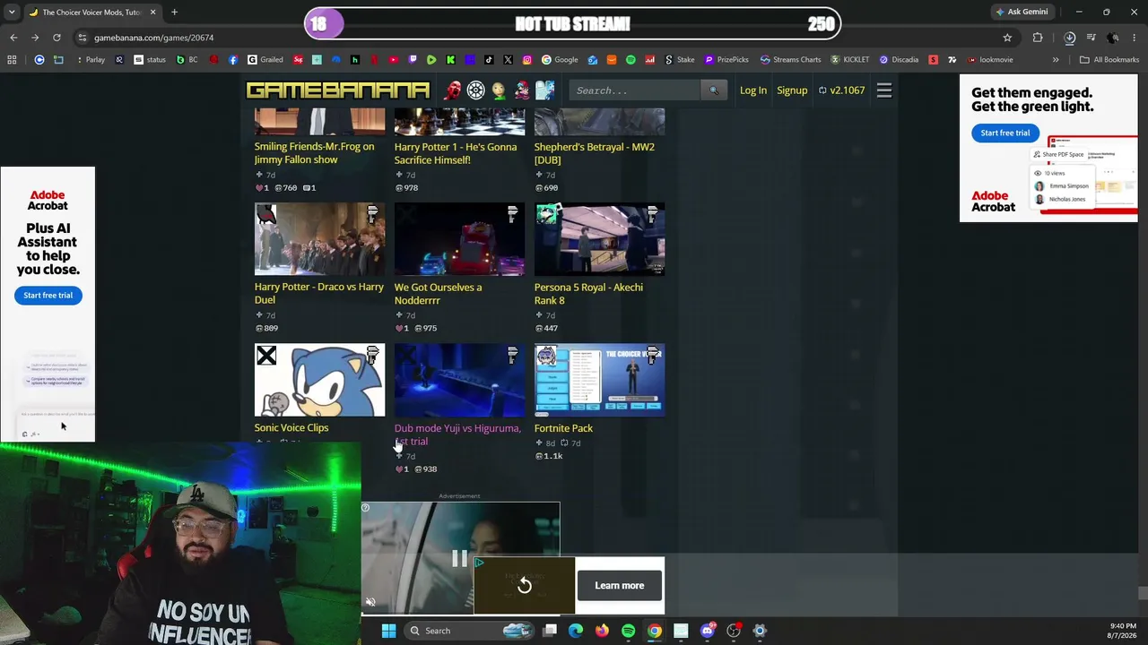
Task: Open the Fortnite Pack link
Action: 563,428
